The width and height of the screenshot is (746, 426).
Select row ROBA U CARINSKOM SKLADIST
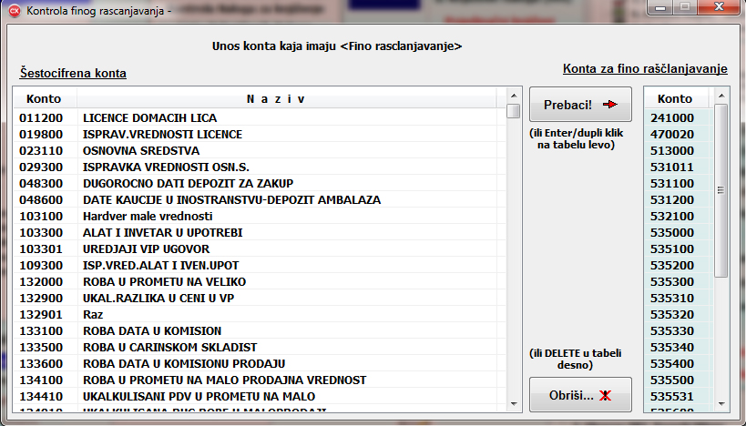point(260,348)
